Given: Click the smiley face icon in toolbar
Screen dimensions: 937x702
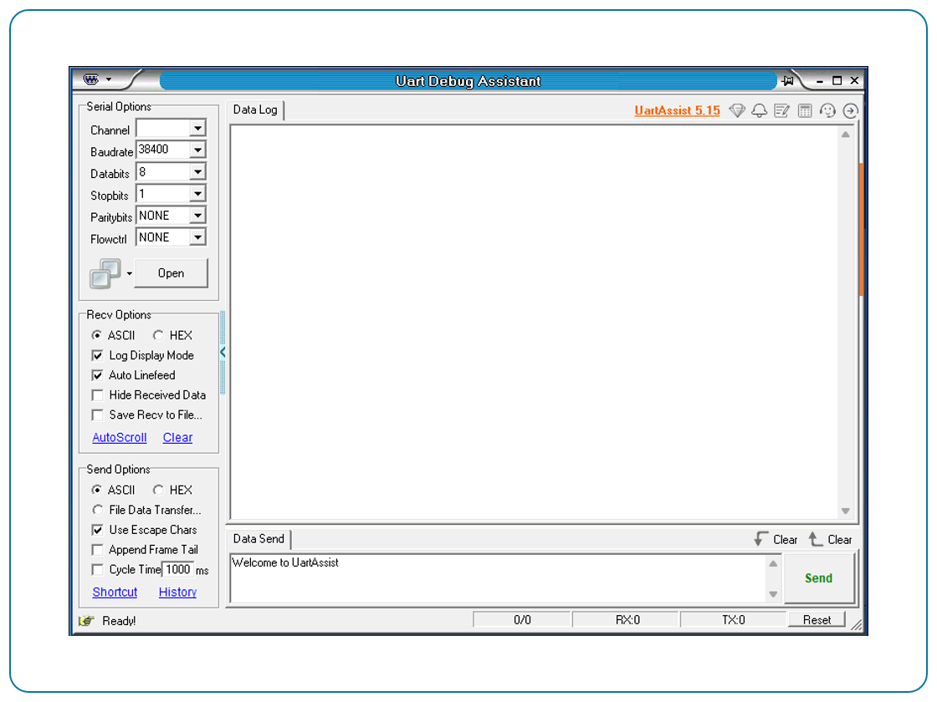Looking at the screenshot, I should coord(827,110).
